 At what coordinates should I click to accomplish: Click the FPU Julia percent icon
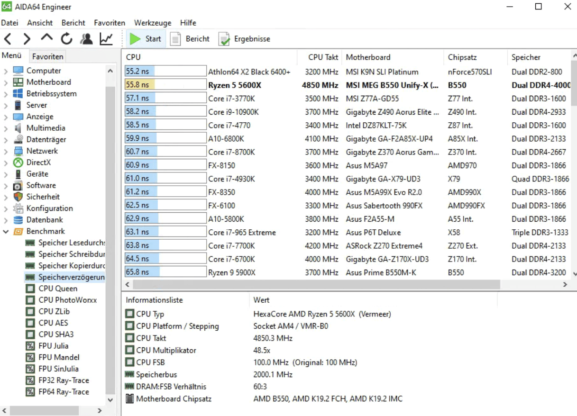30,346
